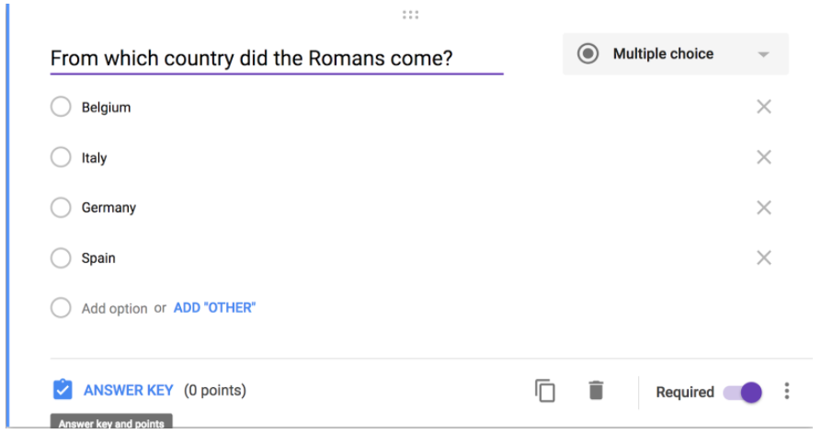The image size is (833, 434).
Task: Click ADD "OTHER" link
Action: [x=214, y=308]
